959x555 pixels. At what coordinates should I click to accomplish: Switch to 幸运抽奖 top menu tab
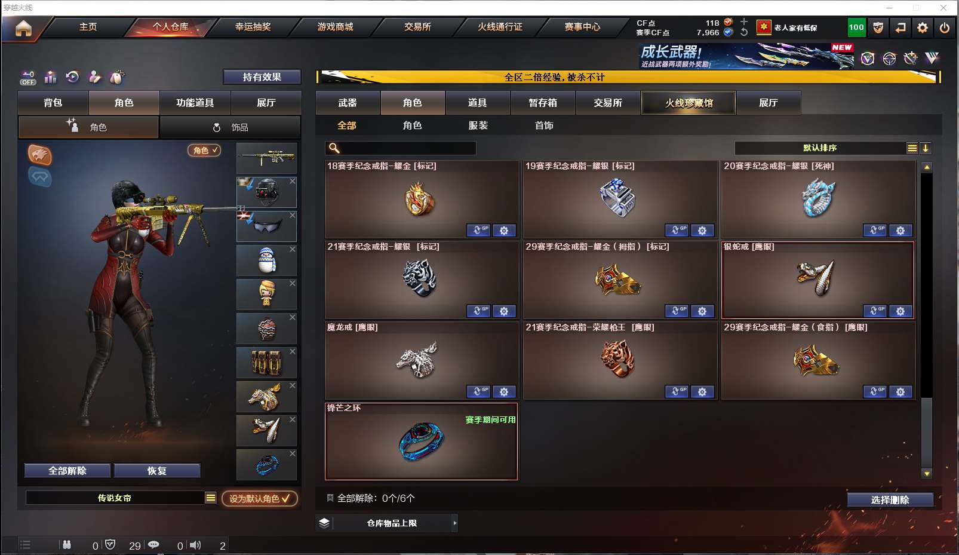(x=253, y=27)
